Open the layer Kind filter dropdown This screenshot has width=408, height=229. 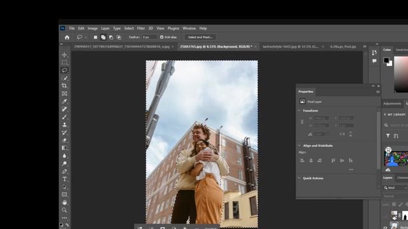coord(395,188)
